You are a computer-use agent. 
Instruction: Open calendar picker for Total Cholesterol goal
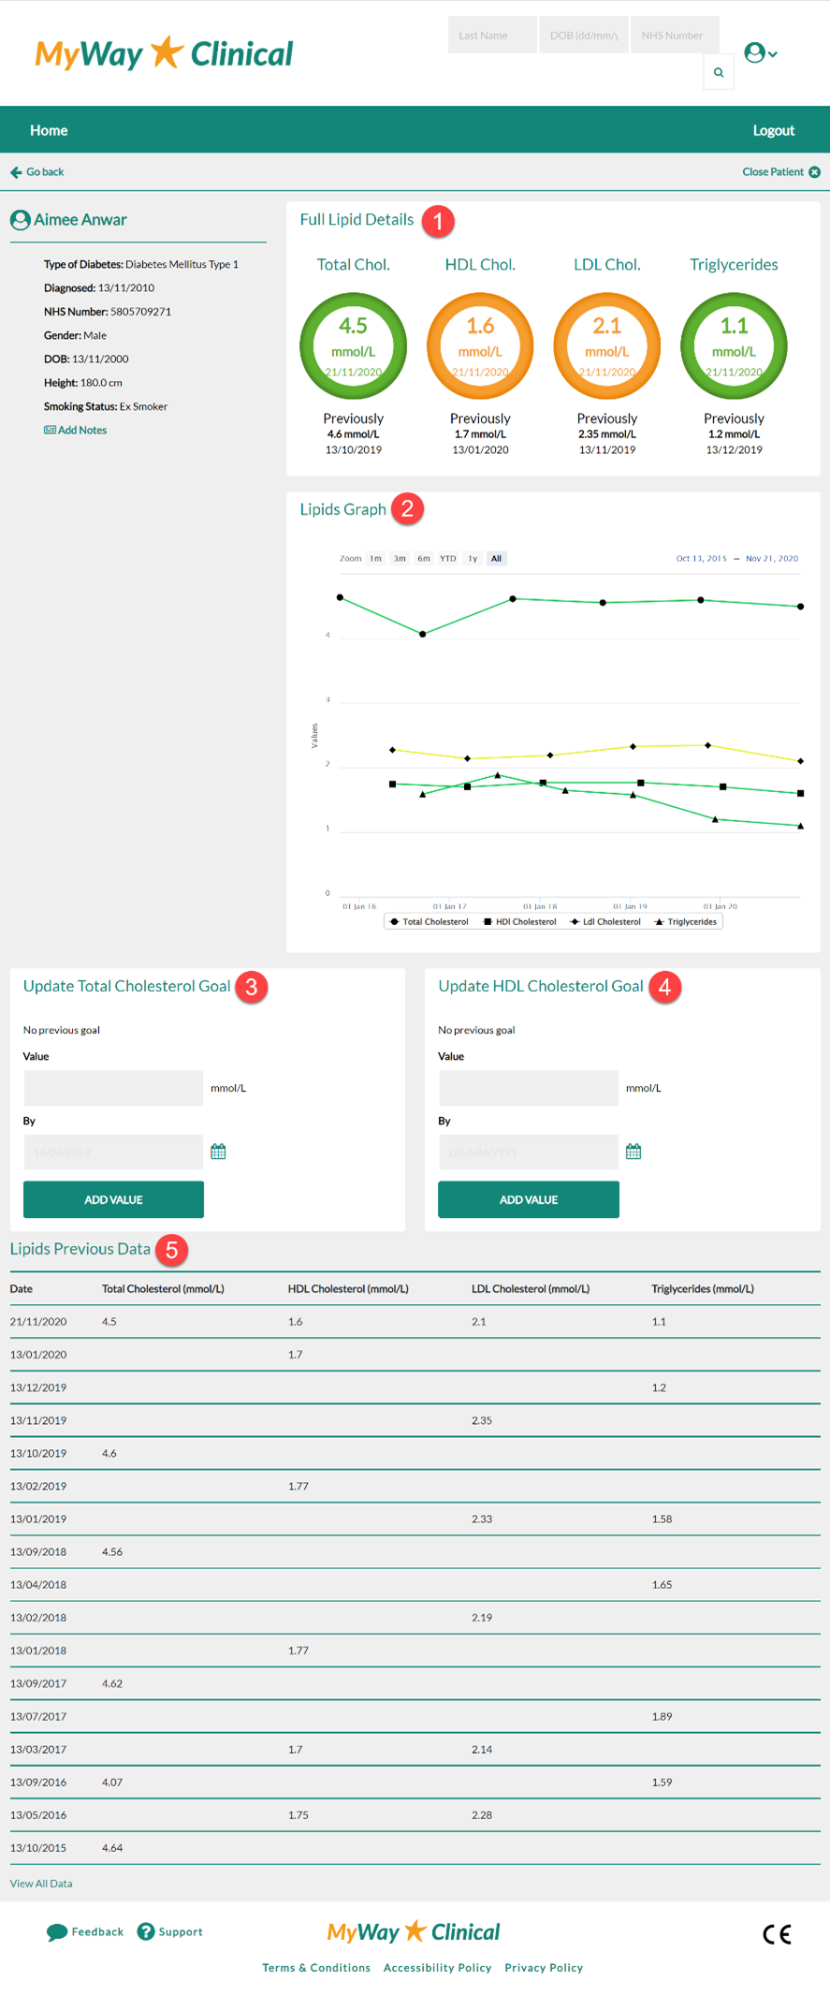[x=218, y=1152]
